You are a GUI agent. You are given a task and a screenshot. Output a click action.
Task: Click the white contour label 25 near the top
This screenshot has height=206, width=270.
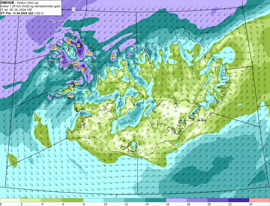pos(74,9)
